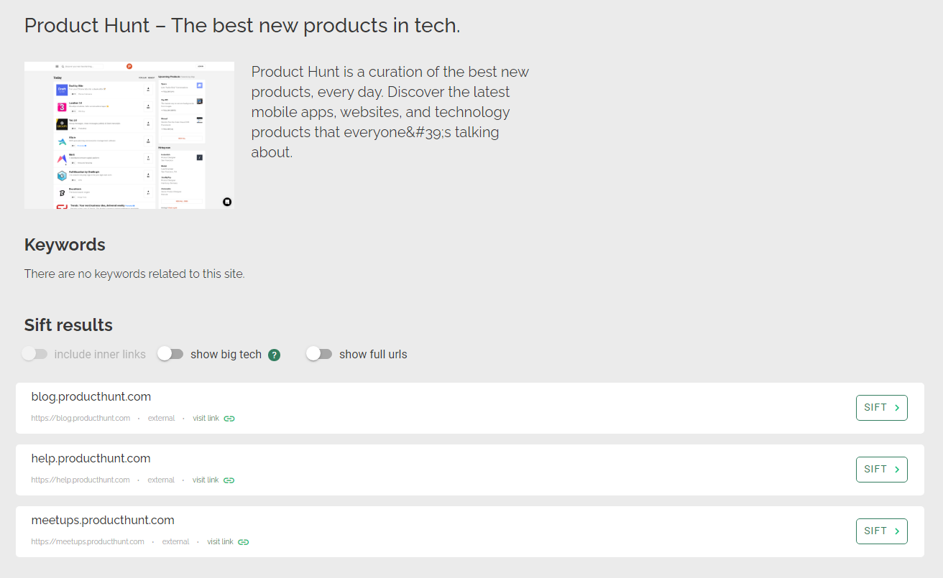943x578 pixels.
Task: Open visit link for blog.producthunt.com
Action: tap(206, 419)
